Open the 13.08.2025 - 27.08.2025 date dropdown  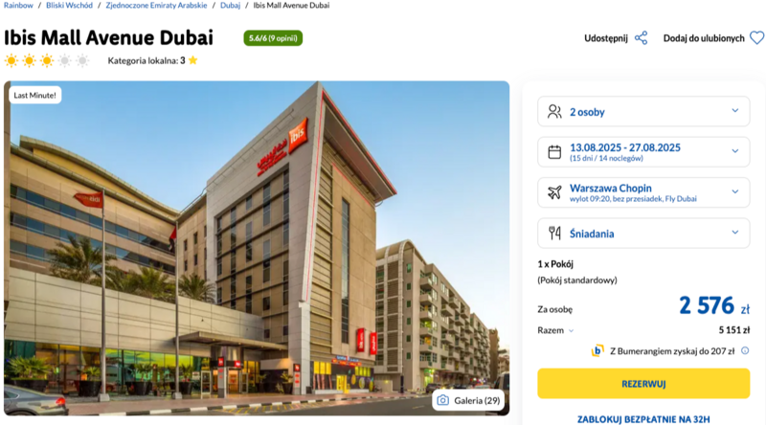pyautogui.click(x=643, y=152)
